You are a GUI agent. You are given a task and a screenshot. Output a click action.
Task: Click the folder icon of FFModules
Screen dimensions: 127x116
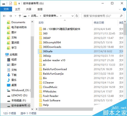click(40, 92)
